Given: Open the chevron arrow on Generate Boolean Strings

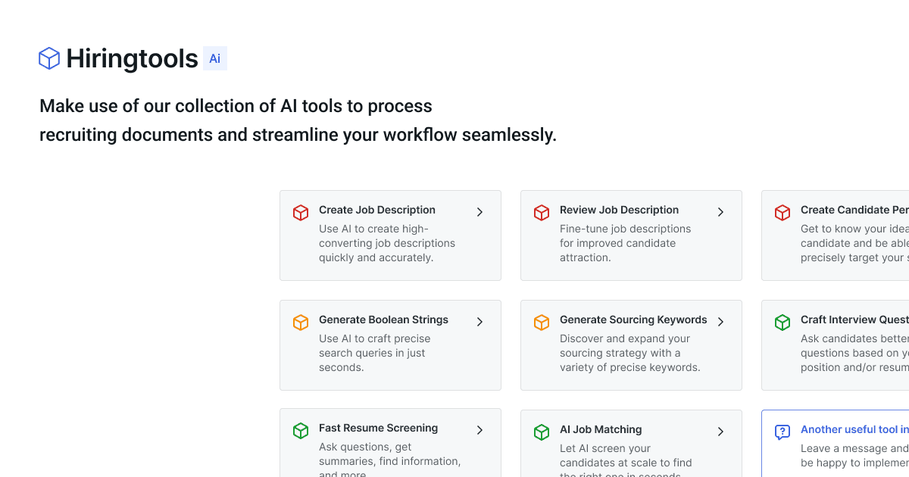Looking at the screenshot, I should (x=479, y=322).
